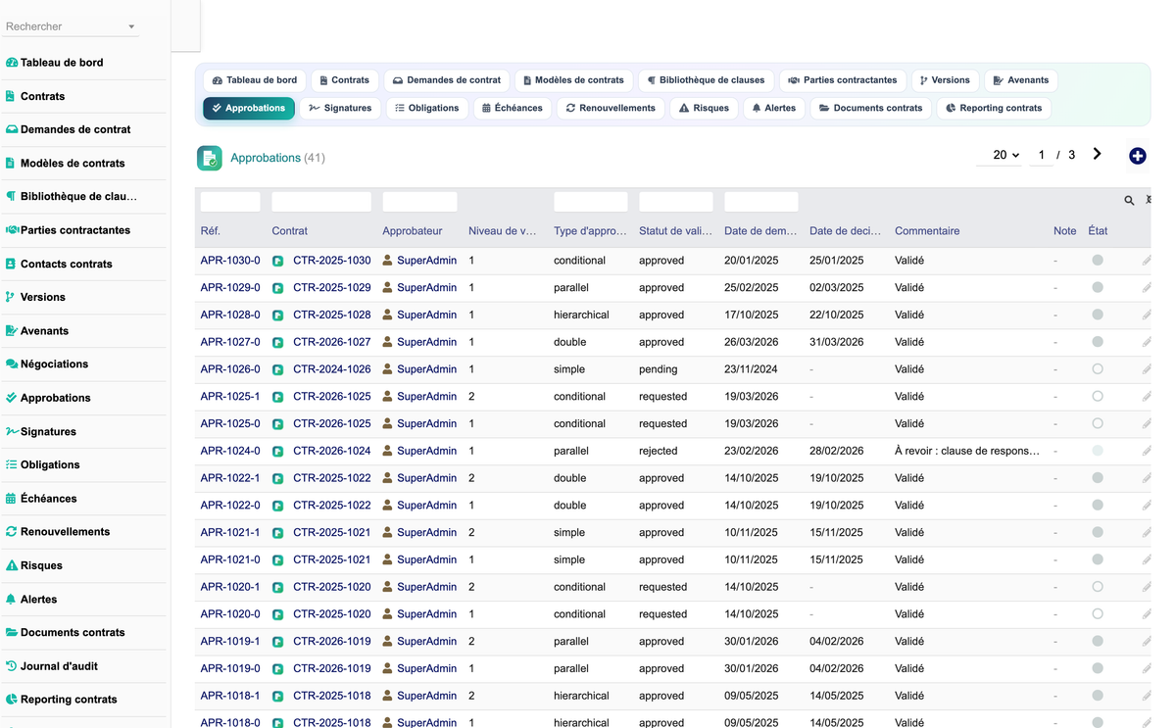Click the Modèles de contrats sidebar icon
Viewport: 1176px width, 728px height.
pyautogui.click(x=11, y=164)
